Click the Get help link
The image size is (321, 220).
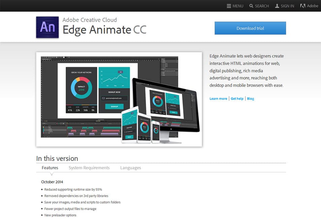(237, 98)
